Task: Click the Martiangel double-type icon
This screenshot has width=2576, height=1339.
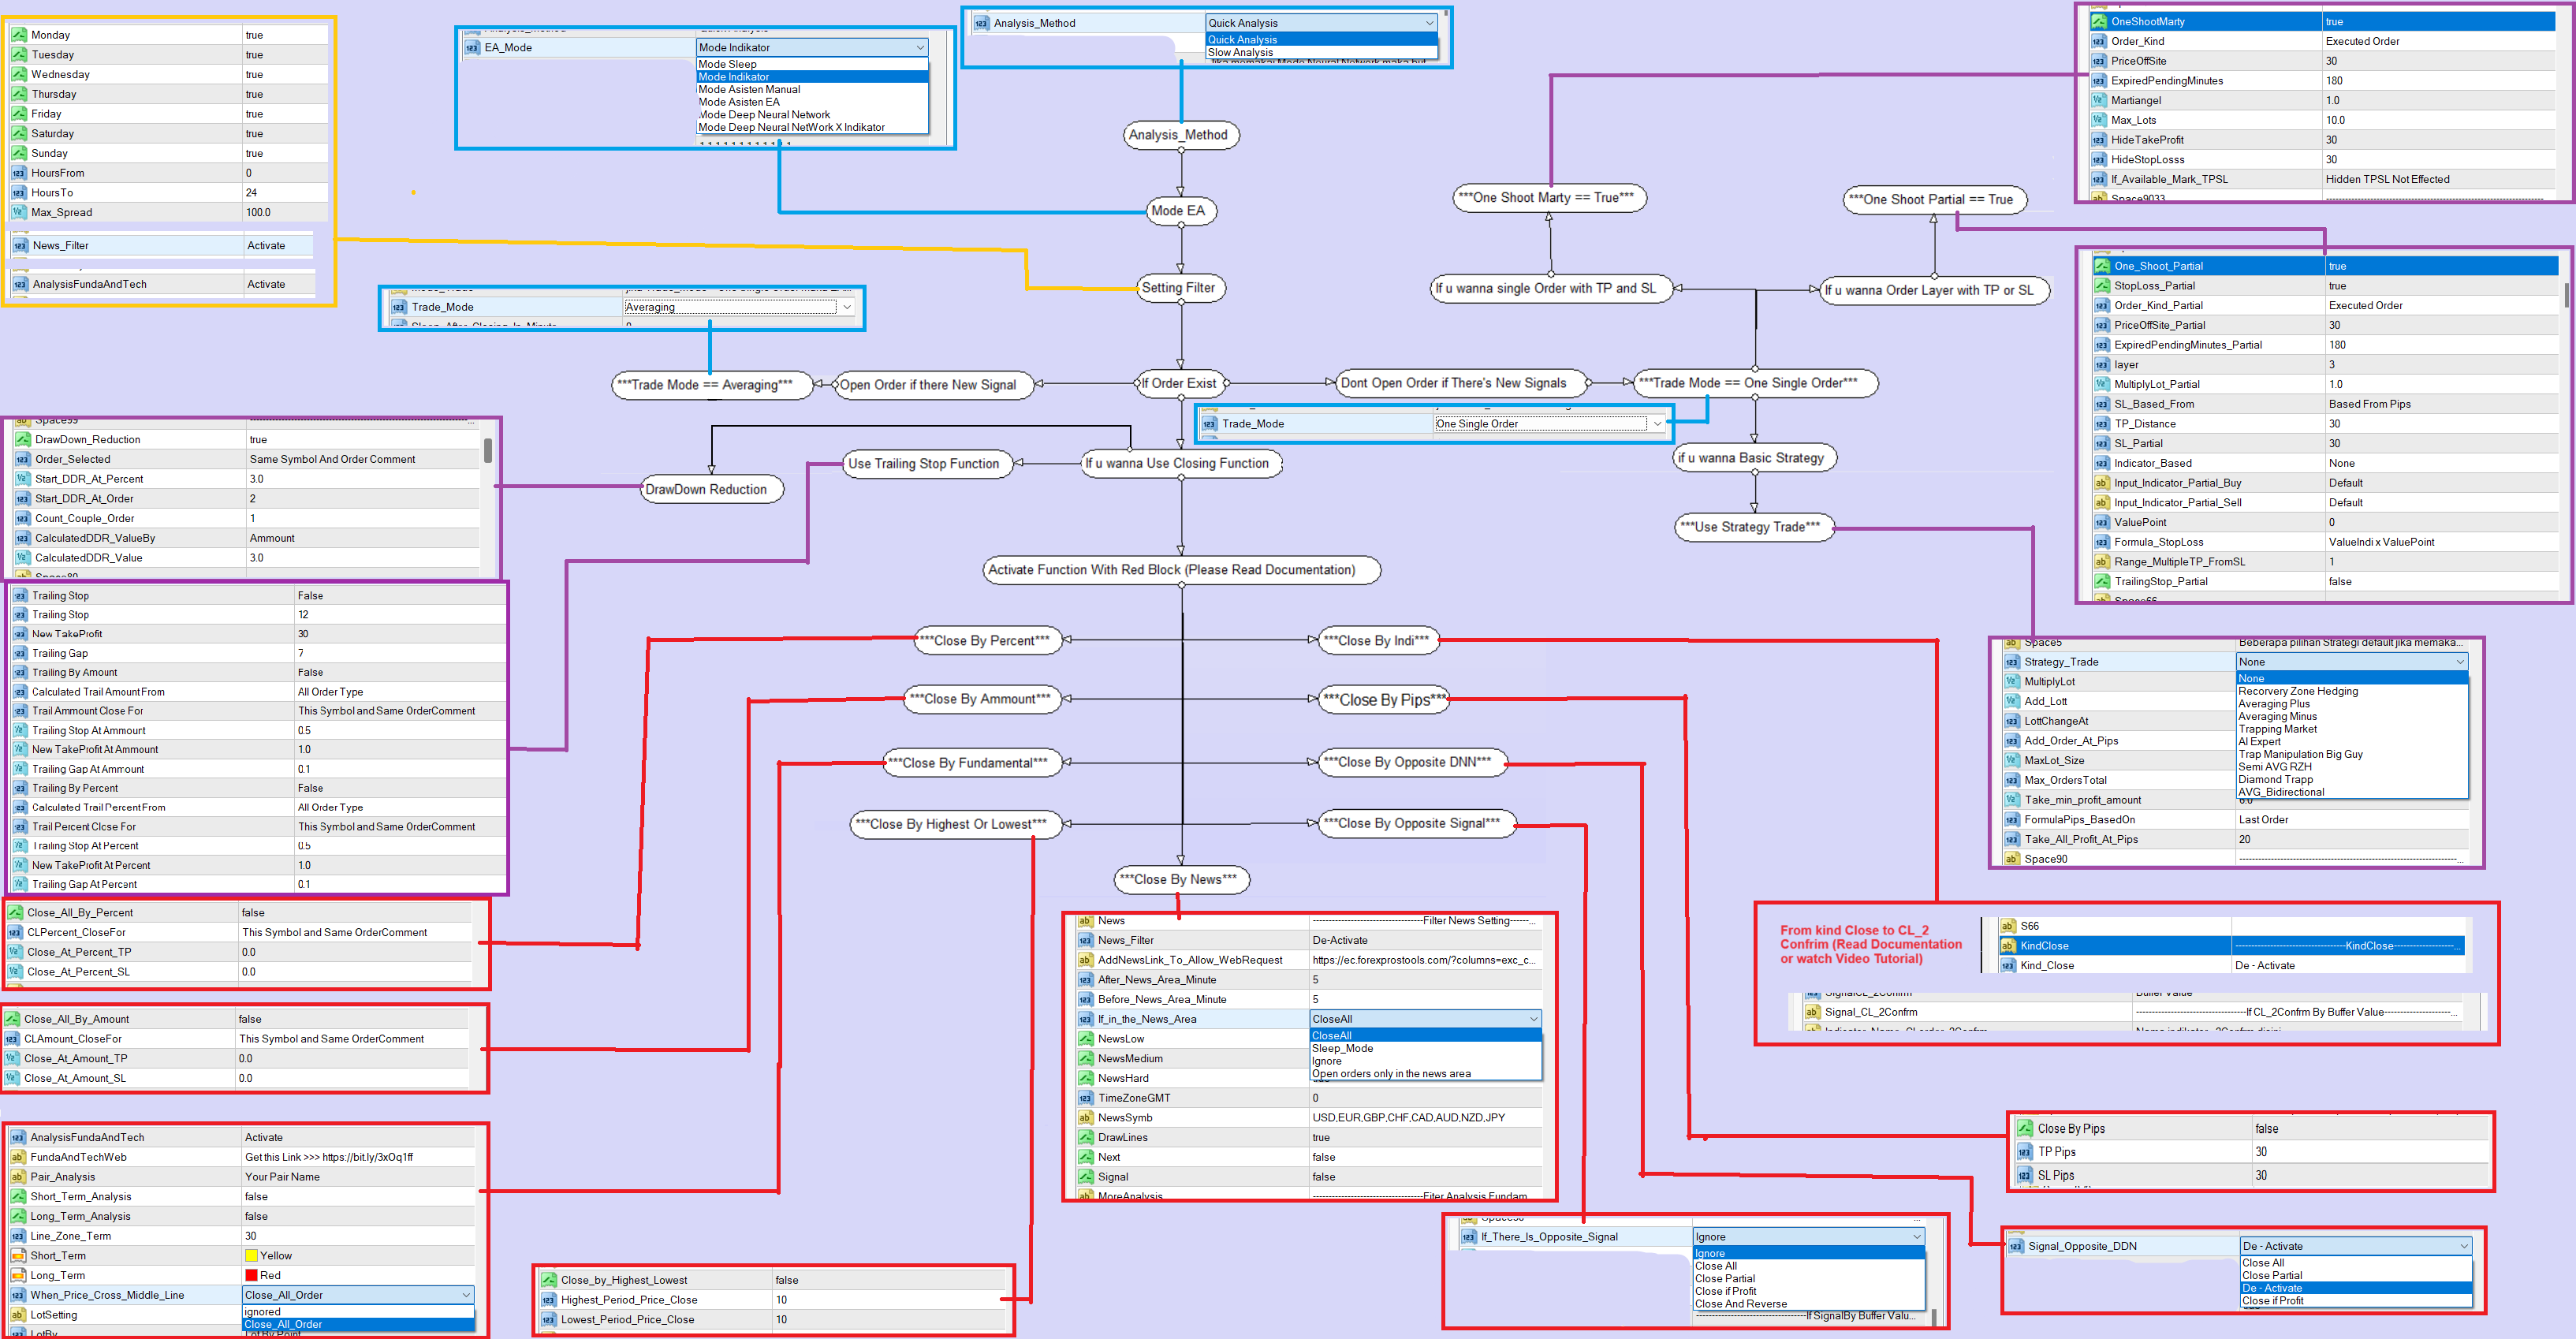Action: (x=2099, y=100)
